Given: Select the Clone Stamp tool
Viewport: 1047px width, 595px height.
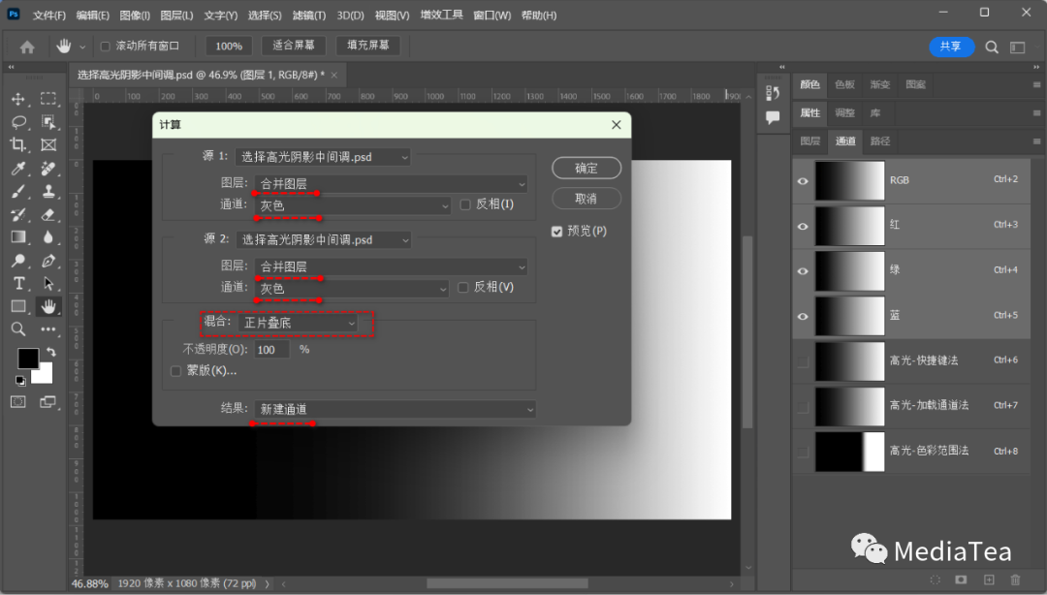Looking at the screenshot, I should pos(48,192).
